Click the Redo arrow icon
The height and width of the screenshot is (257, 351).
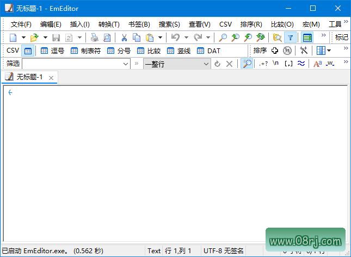click(198, 37)
